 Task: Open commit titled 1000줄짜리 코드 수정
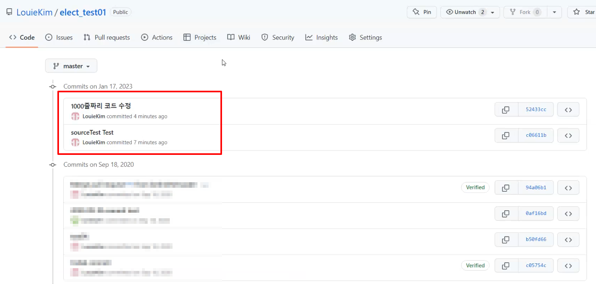tap(101, 106)
